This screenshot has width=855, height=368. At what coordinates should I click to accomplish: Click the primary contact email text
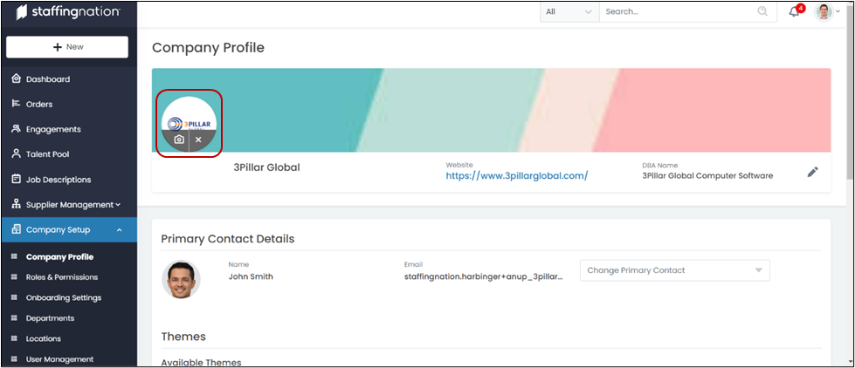coord(483,276)
